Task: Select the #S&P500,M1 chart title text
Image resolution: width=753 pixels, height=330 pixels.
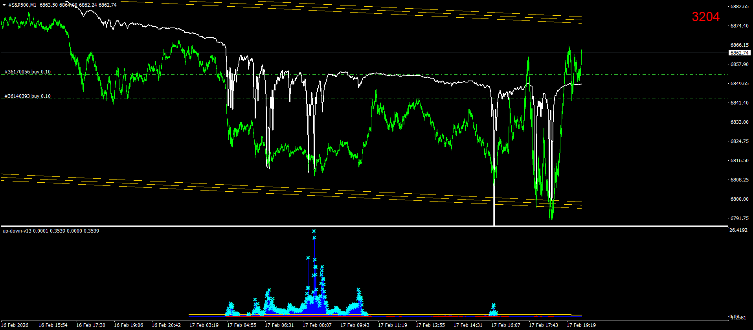Action: (22, 5)
